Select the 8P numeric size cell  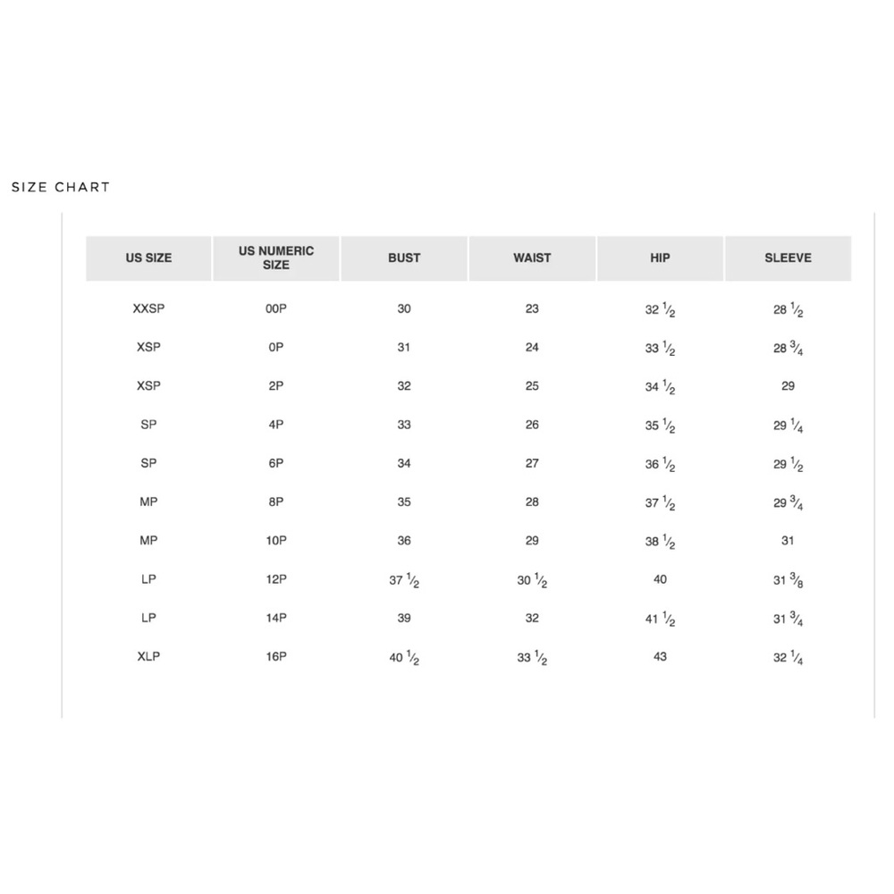pos(276,502)
